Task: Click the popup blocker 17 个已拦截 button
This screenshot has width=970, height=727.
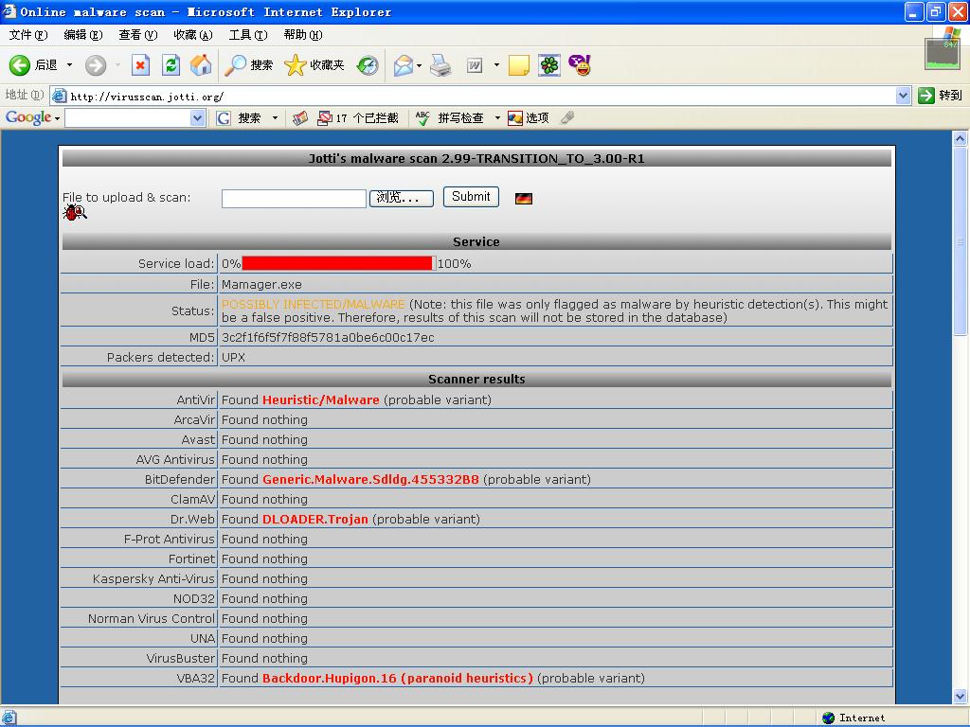Action: [x=357, y=118]
